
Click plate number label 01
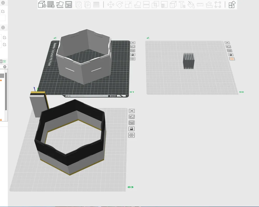[132, 92]
